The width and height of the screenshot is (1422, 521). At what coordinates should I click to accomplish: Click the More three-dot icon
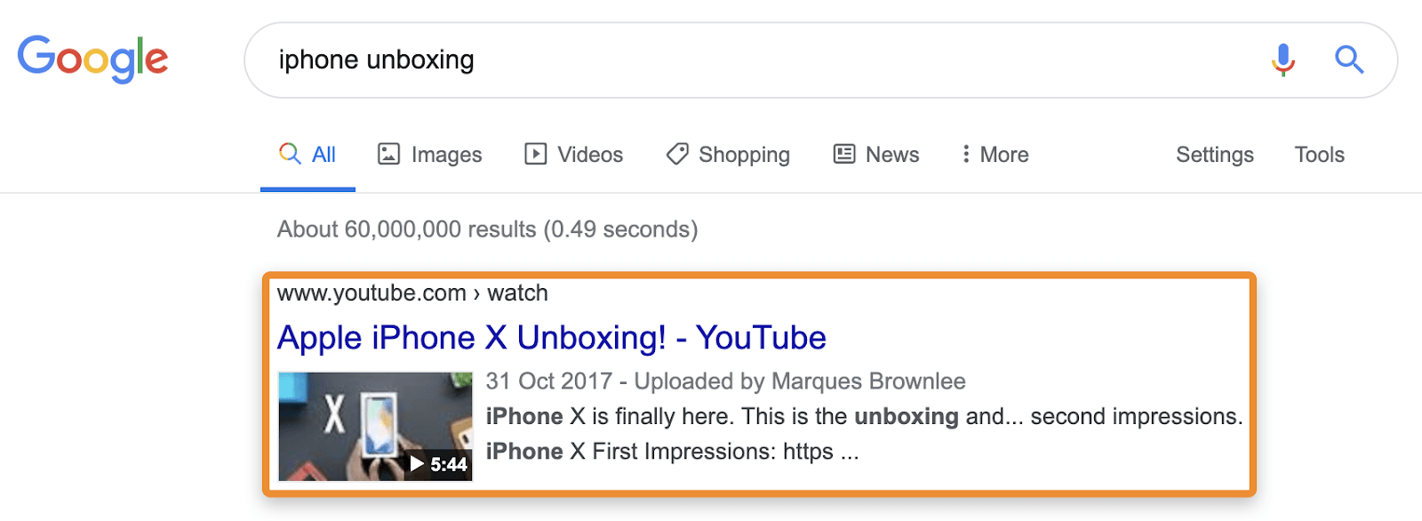point(965,154)
